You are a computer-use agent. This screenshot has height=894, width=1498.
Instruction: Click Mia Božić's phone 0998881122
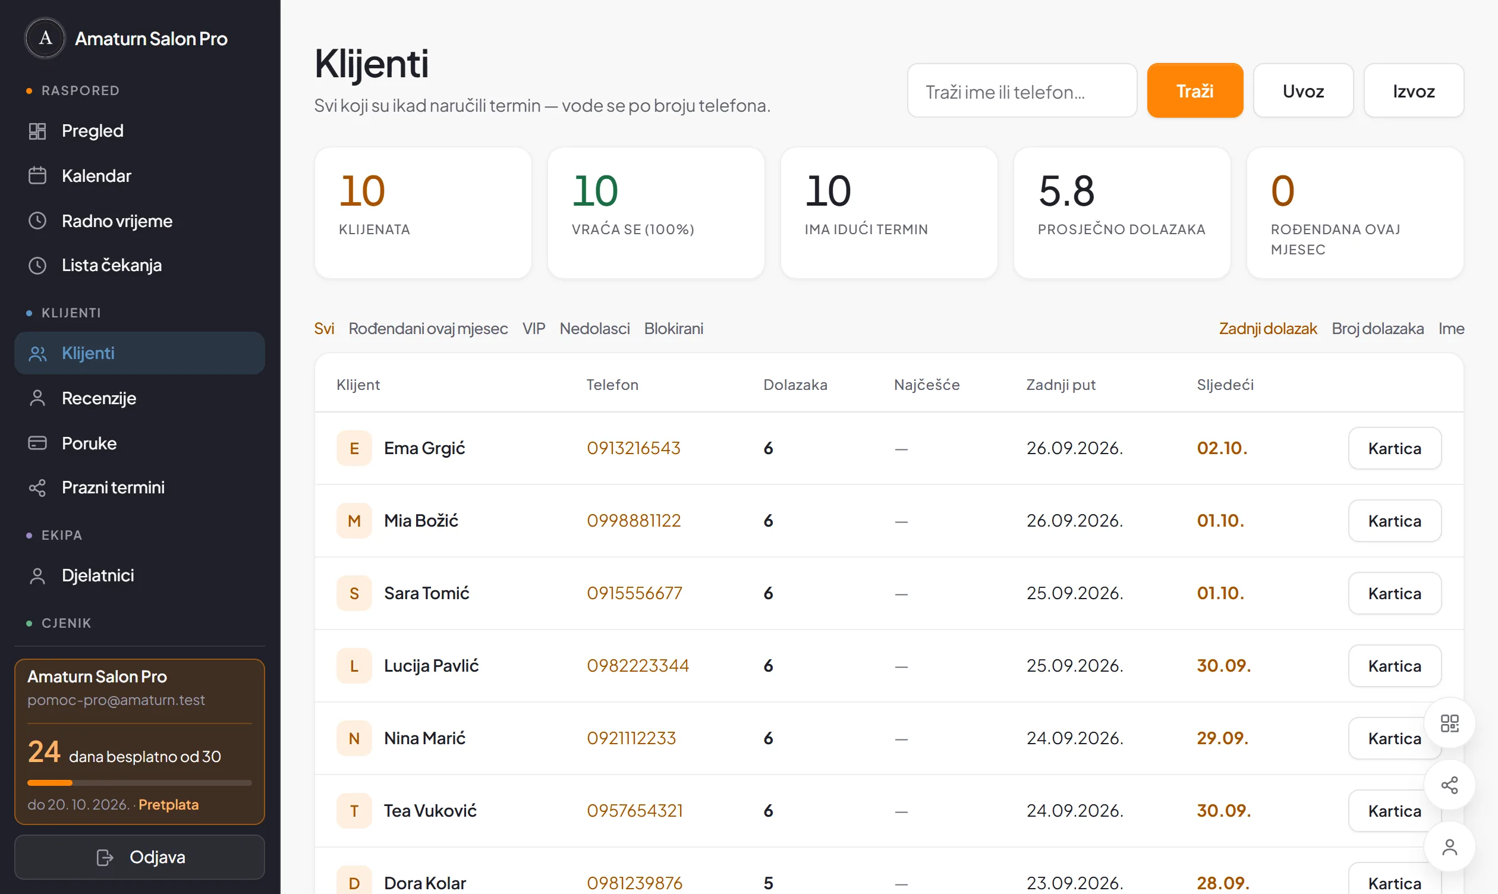(634, 521)
